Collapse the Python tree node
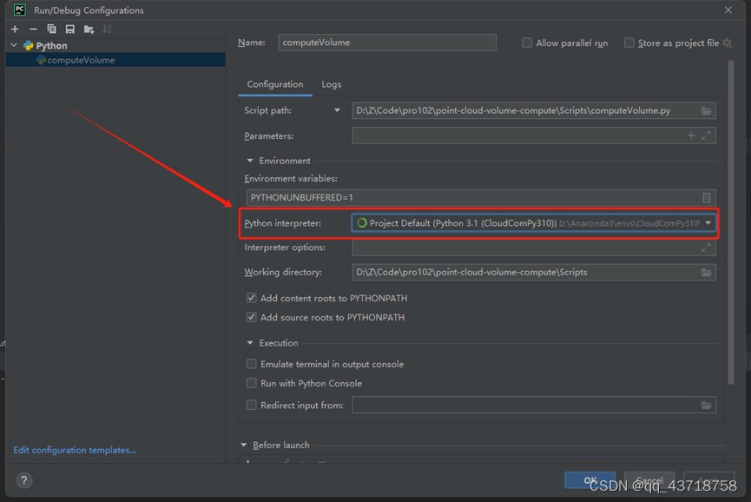Viewport: 751px width, 502px height. [x=14, y=46]
